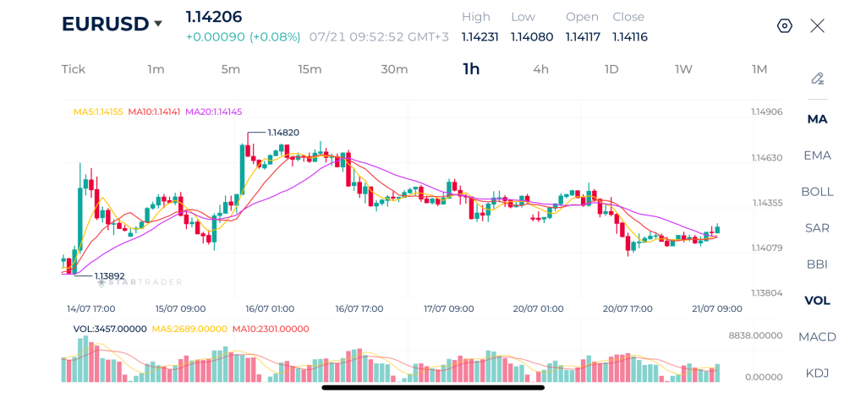866x398 pixels.
Task: Click the 1.14820 high price marker
Action: pos(283,133)
